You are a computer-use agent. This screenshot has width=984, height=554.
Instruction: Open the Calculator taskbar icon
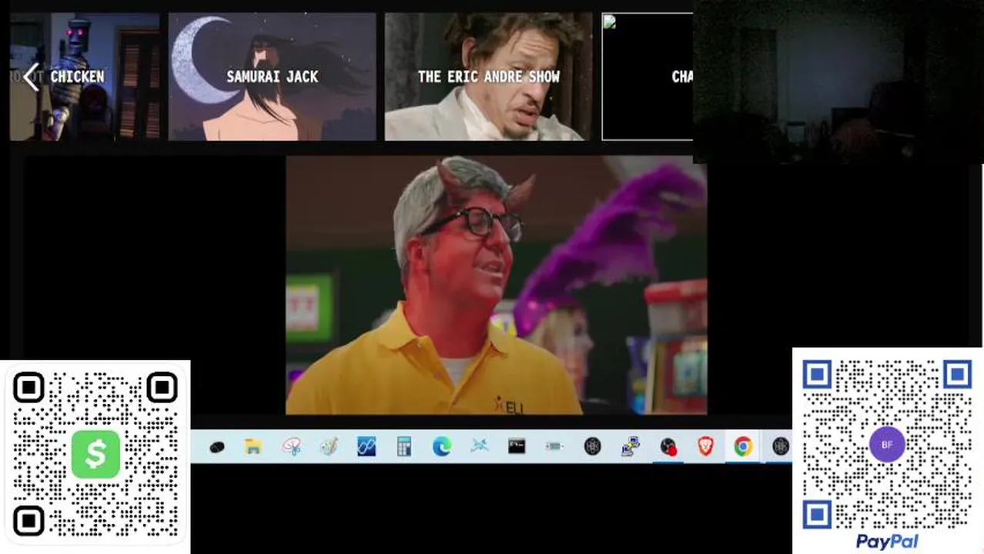click(404, 447)
